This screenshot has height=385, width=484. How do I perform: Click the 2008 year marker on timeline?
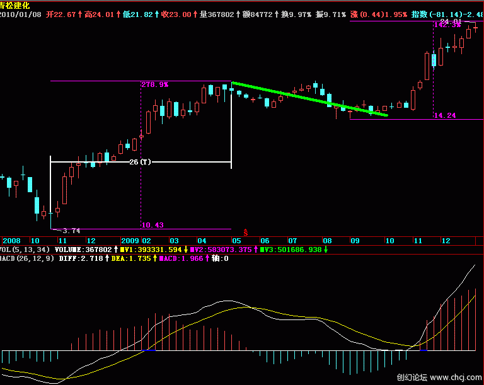[x=11, y=241]
